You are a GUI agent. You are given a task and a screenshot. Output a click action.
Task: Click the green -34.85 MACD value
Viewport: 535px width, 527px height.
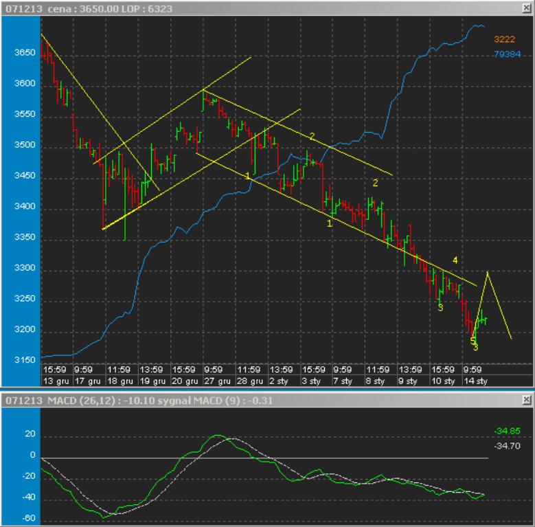(x=507, y=431)
